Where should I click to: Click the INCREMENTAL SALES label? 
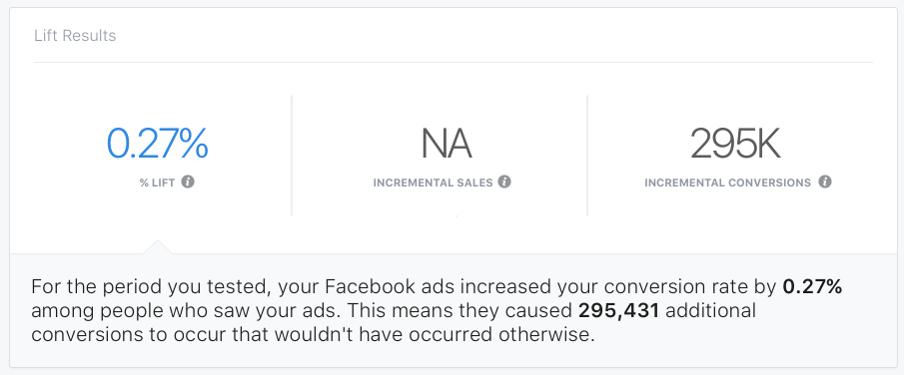pos(433,184)
